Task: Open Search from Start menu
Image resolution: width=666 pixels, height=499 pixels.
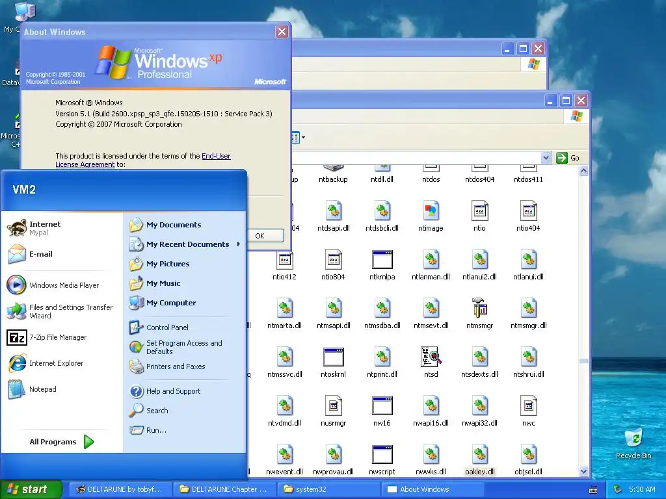Action: tap(185, 411)
